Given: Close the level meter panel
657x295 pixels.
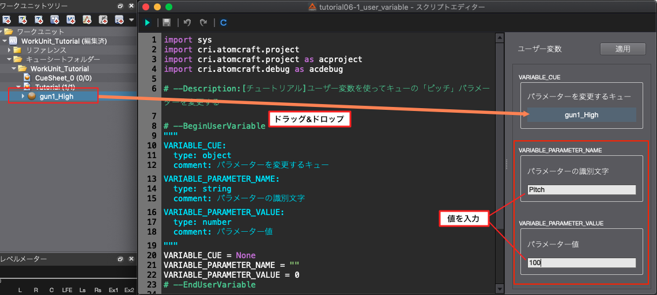Looking at the screenshot, I should pos(131,259).
